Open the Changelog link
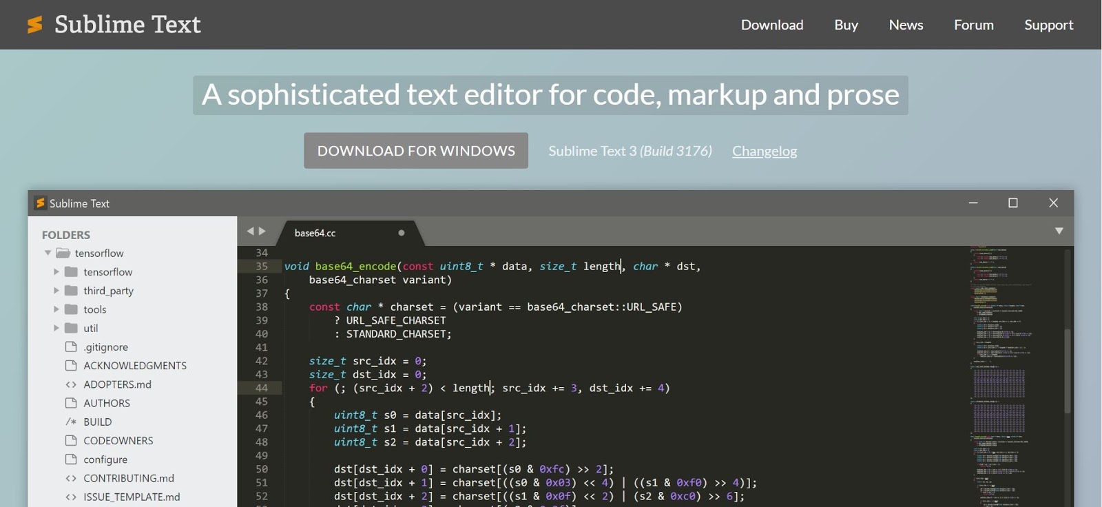Viewport: 1102px width, 507px height. coord(765,151)
